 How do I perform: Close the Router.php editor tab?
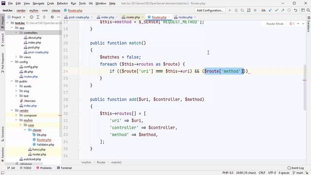[x=169, y=17]
